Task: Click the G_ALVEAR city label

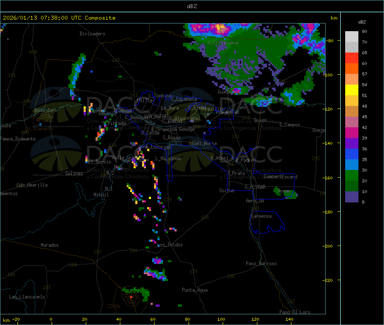Action: (255, 187)
